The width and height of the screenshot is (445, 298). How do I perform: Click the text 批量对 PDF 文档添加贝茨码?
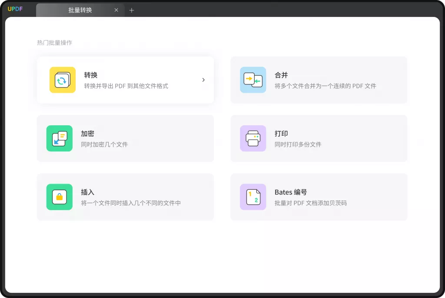point(310,203)
